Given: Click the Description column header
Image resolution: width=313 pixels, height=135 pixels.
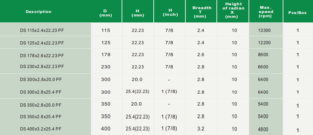Looking at the screenshot, I should [x=38, y=12].
